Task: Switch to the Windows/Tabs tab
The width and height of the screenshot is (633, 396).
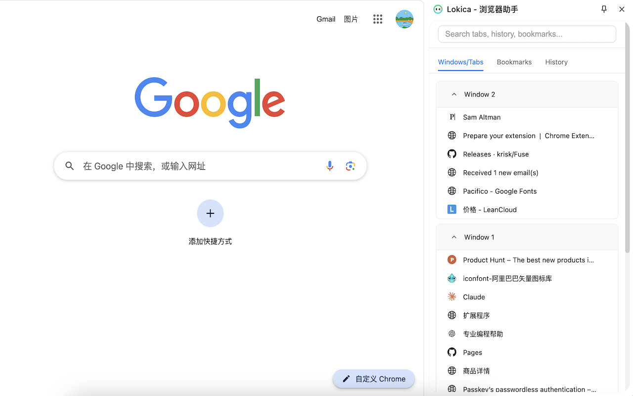Action: point(460,62)
